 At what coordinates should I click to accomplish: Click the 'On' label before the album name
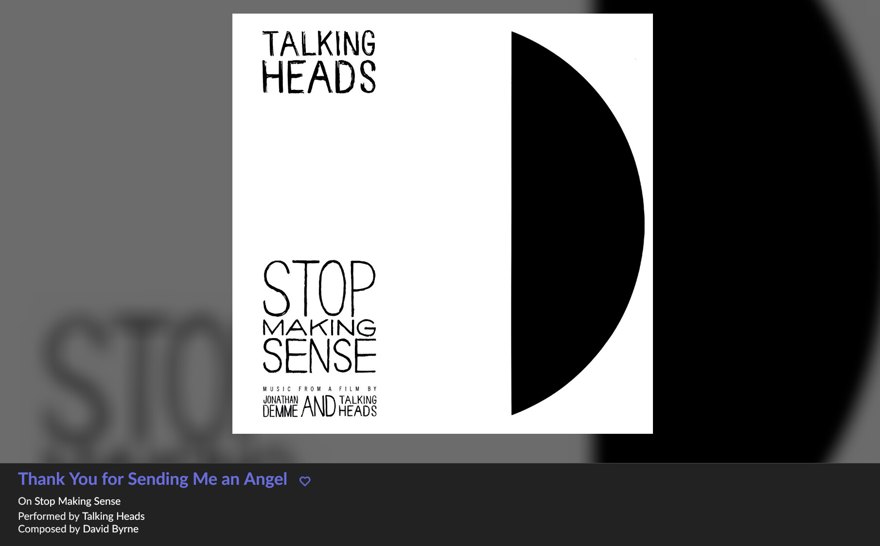coord(25,501)
